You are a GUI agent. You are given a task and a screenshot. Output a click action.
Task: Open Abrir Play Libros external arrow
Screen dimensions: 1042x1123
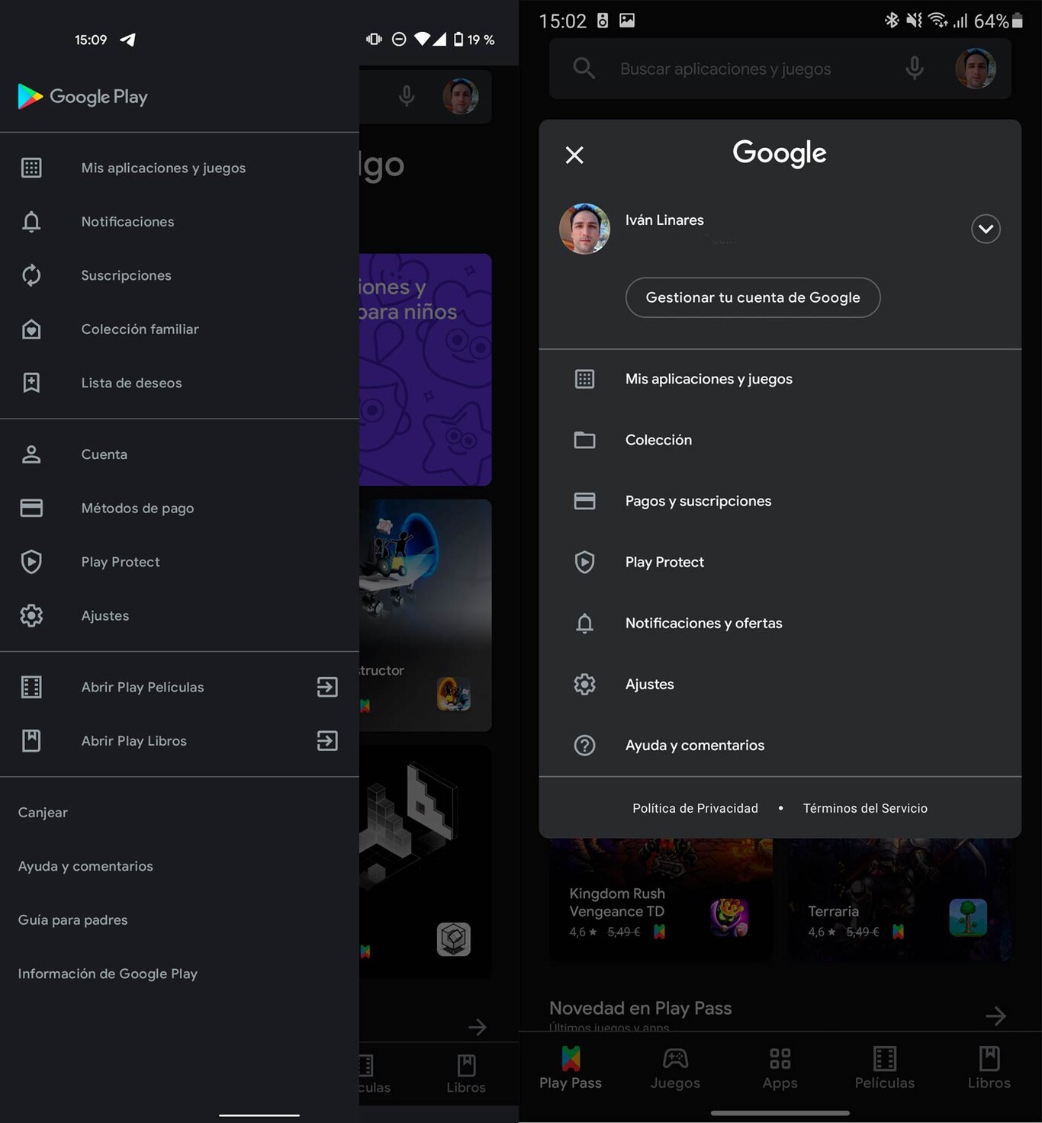pyautogui.click(x=326, y=740)
